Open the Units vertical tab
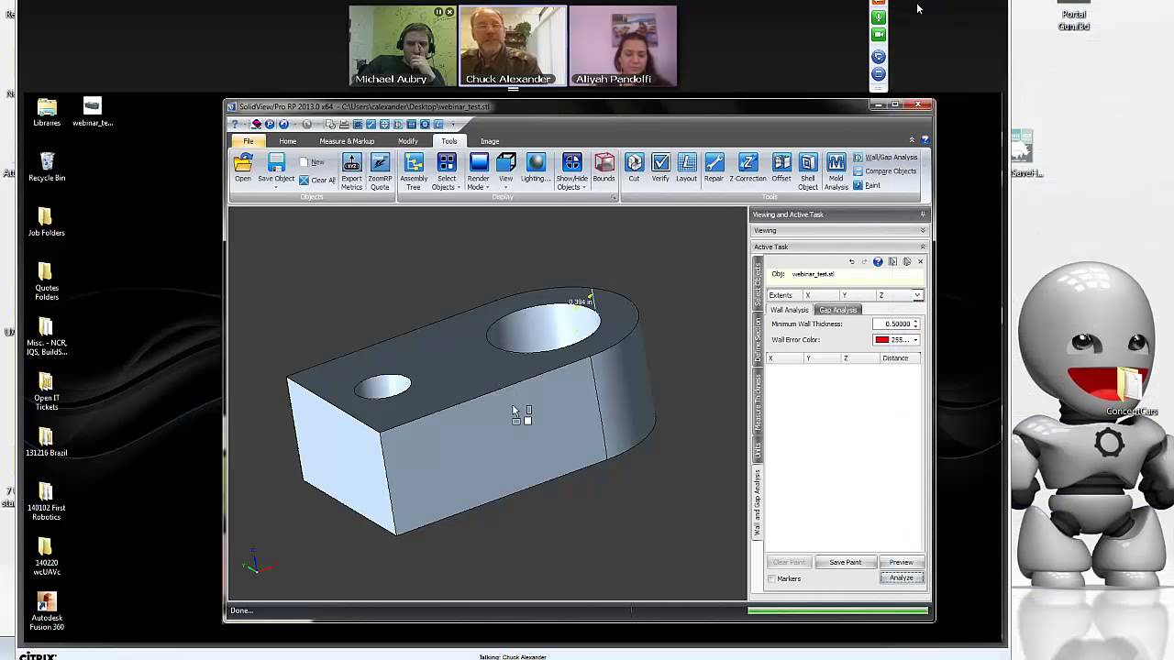The image size is (1174, 660). tap(758, 451)
